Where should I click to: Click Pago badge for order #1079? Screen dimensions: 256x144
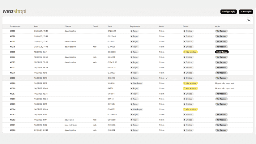coord(134,31)
